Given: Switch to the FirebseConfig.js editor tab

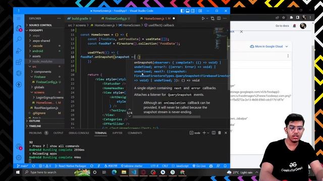Looking at the screenshot, I should [116, 19].
